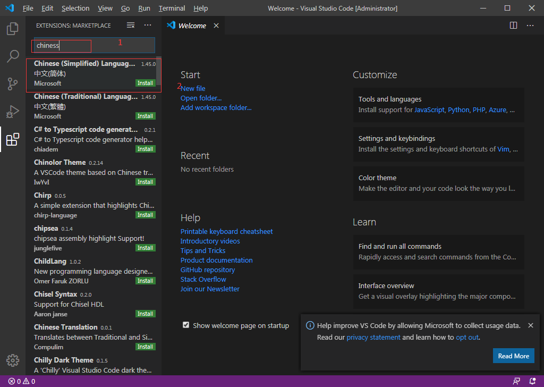Screen dimensions: 544x387
Task: Install Chinese (Traditional) Language Pack
Action: coord(145,116)
